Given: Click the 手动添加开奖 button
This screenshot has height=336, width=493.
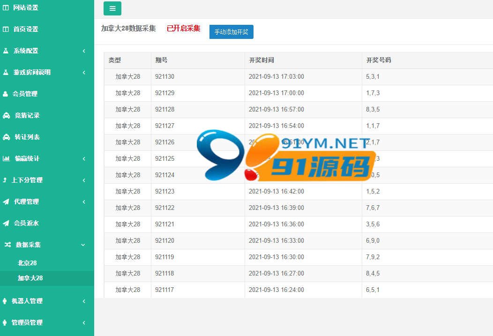Looking at the screenshot, I should [232, 32].
